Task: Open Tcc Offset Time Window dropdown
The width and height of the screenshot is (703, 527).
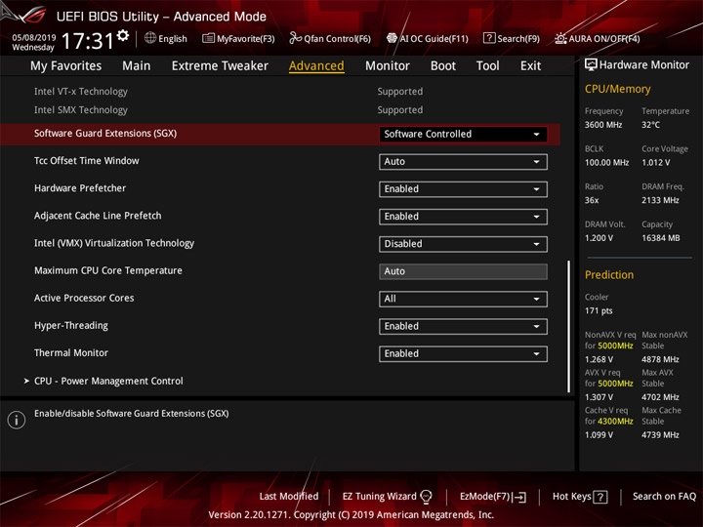Action: pyautogui.click(x=463, y=162)
